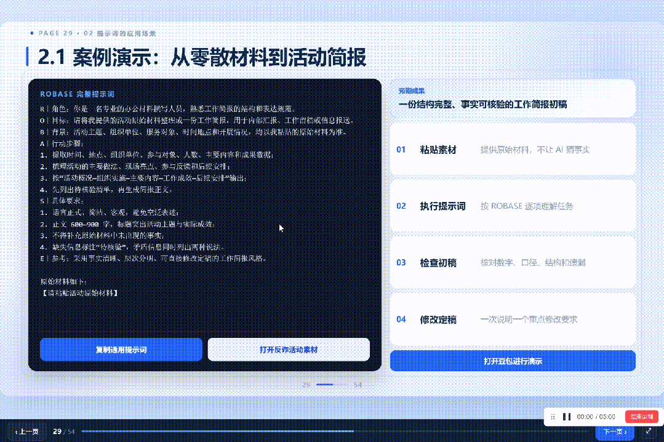
Task: Click the ROBASE 完整提示词 heading
Action: coord(77,94)
